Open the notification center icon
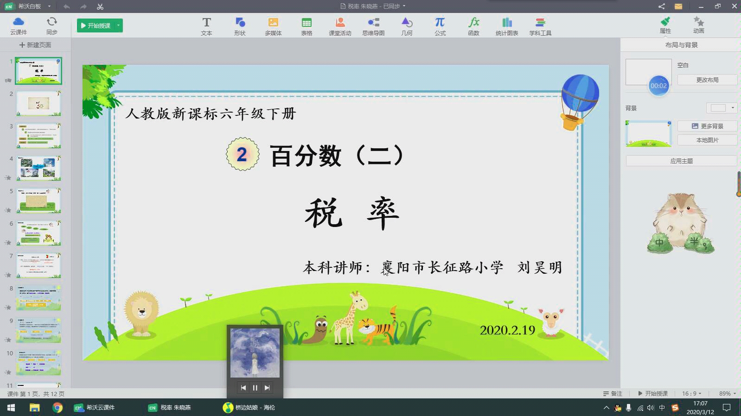741x416 pixels. [x=727, y=408]
